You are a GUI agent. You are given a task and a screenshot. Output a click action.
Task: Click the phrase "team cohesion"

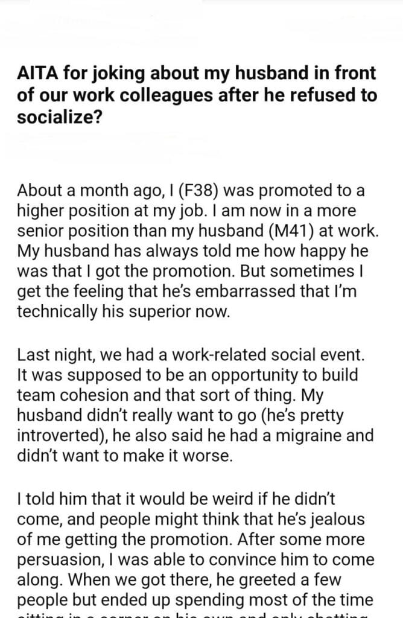[75, 395]
